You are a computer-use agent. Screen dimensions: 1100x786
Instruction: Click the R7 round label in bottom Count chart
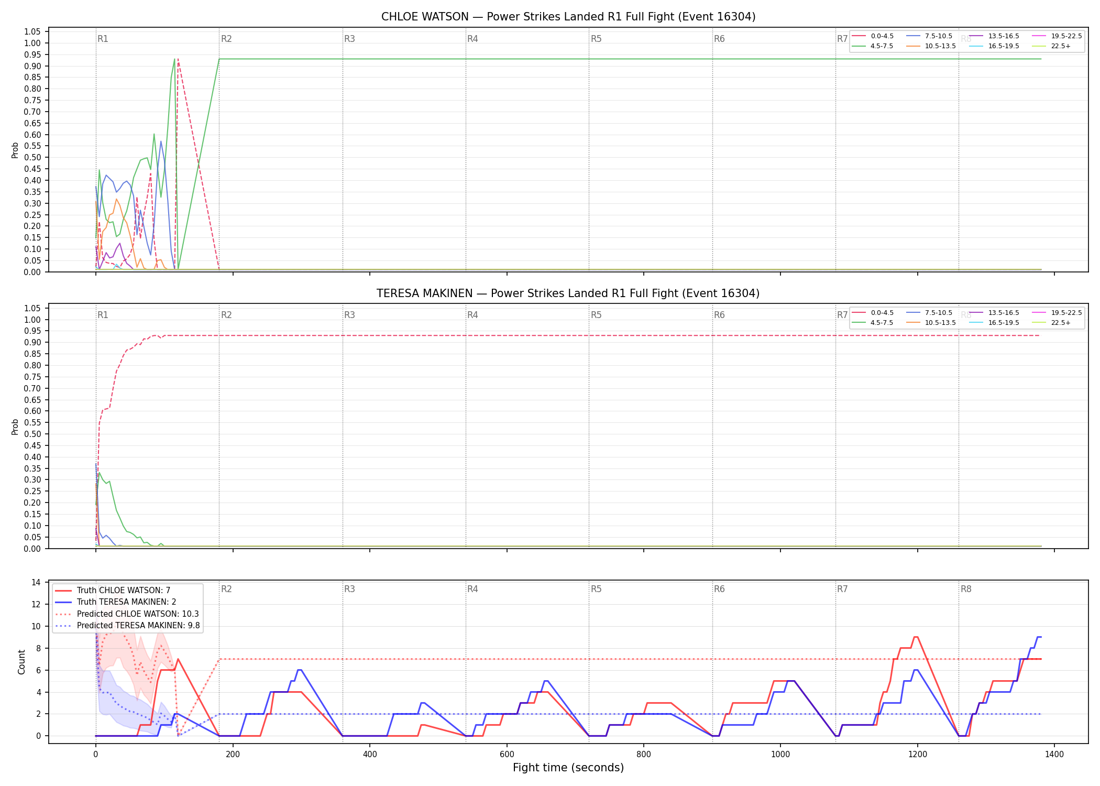click(x=842, y=589)
